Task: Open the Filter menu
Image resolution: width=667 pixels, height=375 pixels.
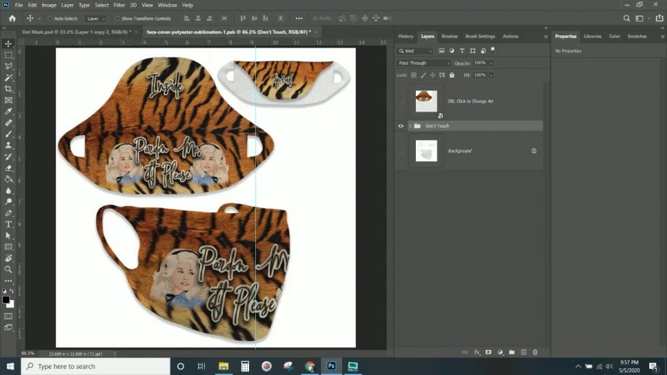Action: 119,5
